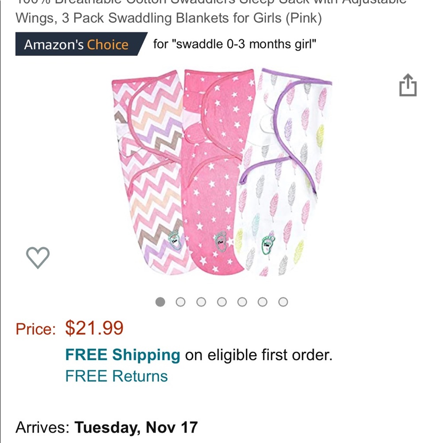Tap the share icon to share product

coord(408,85)
